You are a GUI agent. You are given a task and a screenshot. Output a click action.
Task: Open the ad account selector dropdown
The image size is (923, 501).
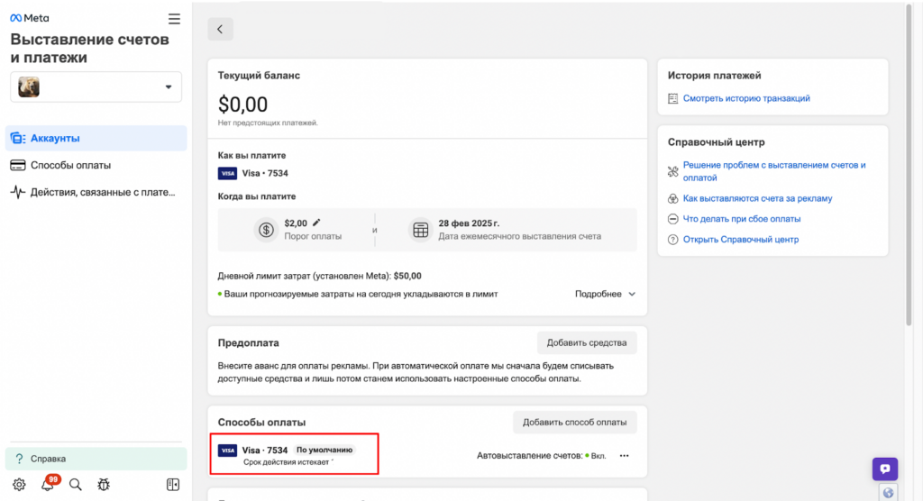(96, 87)
